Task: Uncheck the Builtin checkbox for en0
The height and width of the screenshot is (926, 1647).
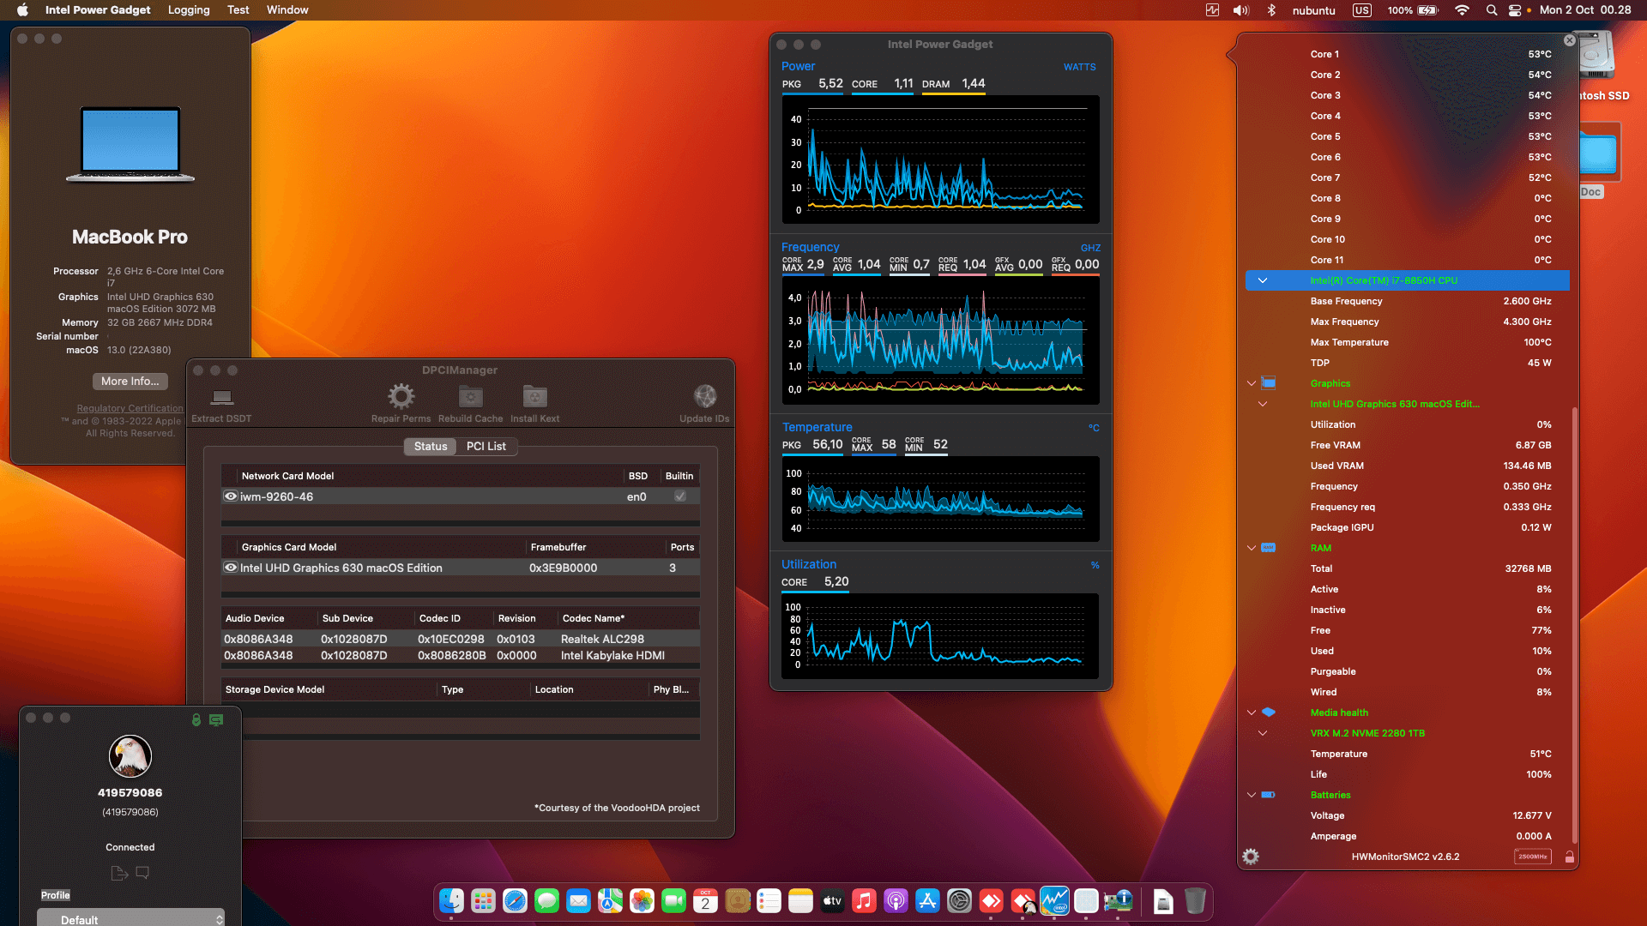Action: 679,496
